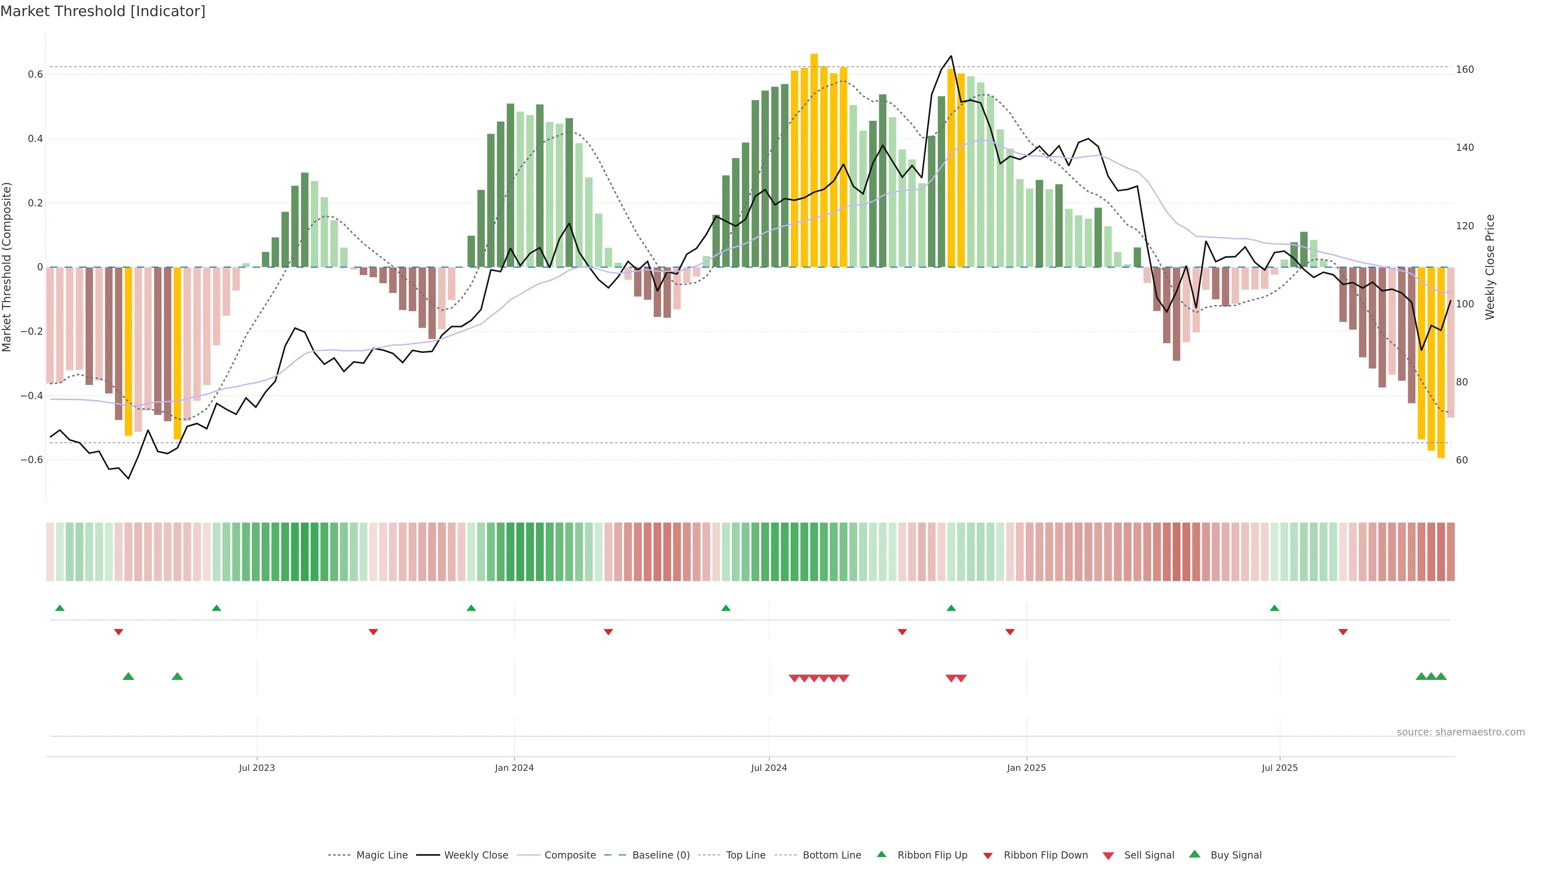
Task: Toggle the Magic Line legend entry
Action: pos(381,855)
